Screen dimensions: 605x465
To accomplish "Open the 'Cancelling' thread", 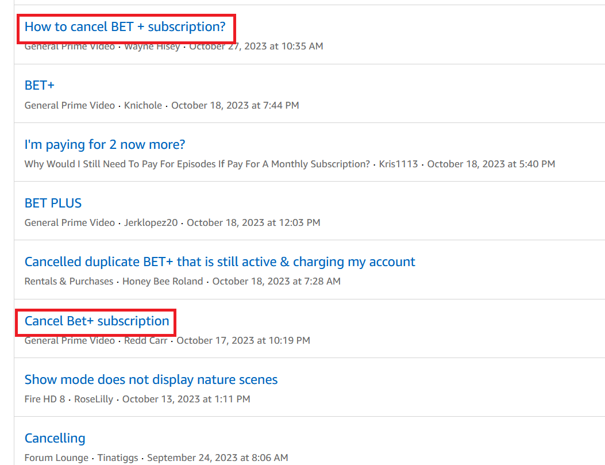I will click(55, 439).
